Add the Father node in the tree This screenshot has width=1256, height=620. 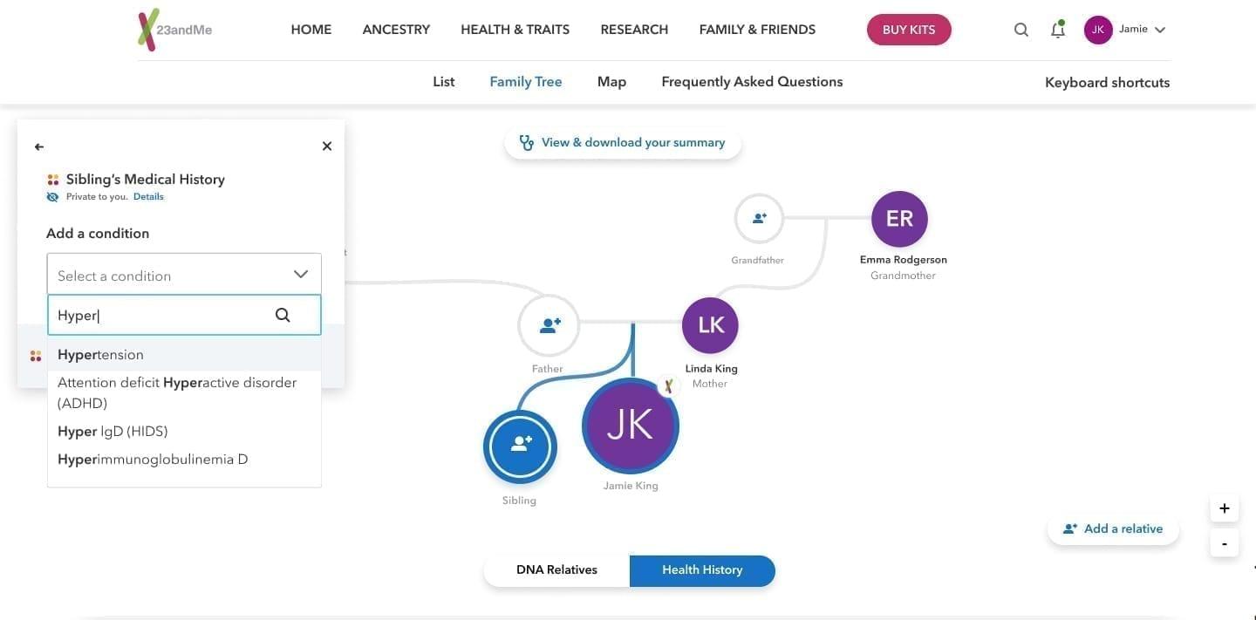pos(549,325)
